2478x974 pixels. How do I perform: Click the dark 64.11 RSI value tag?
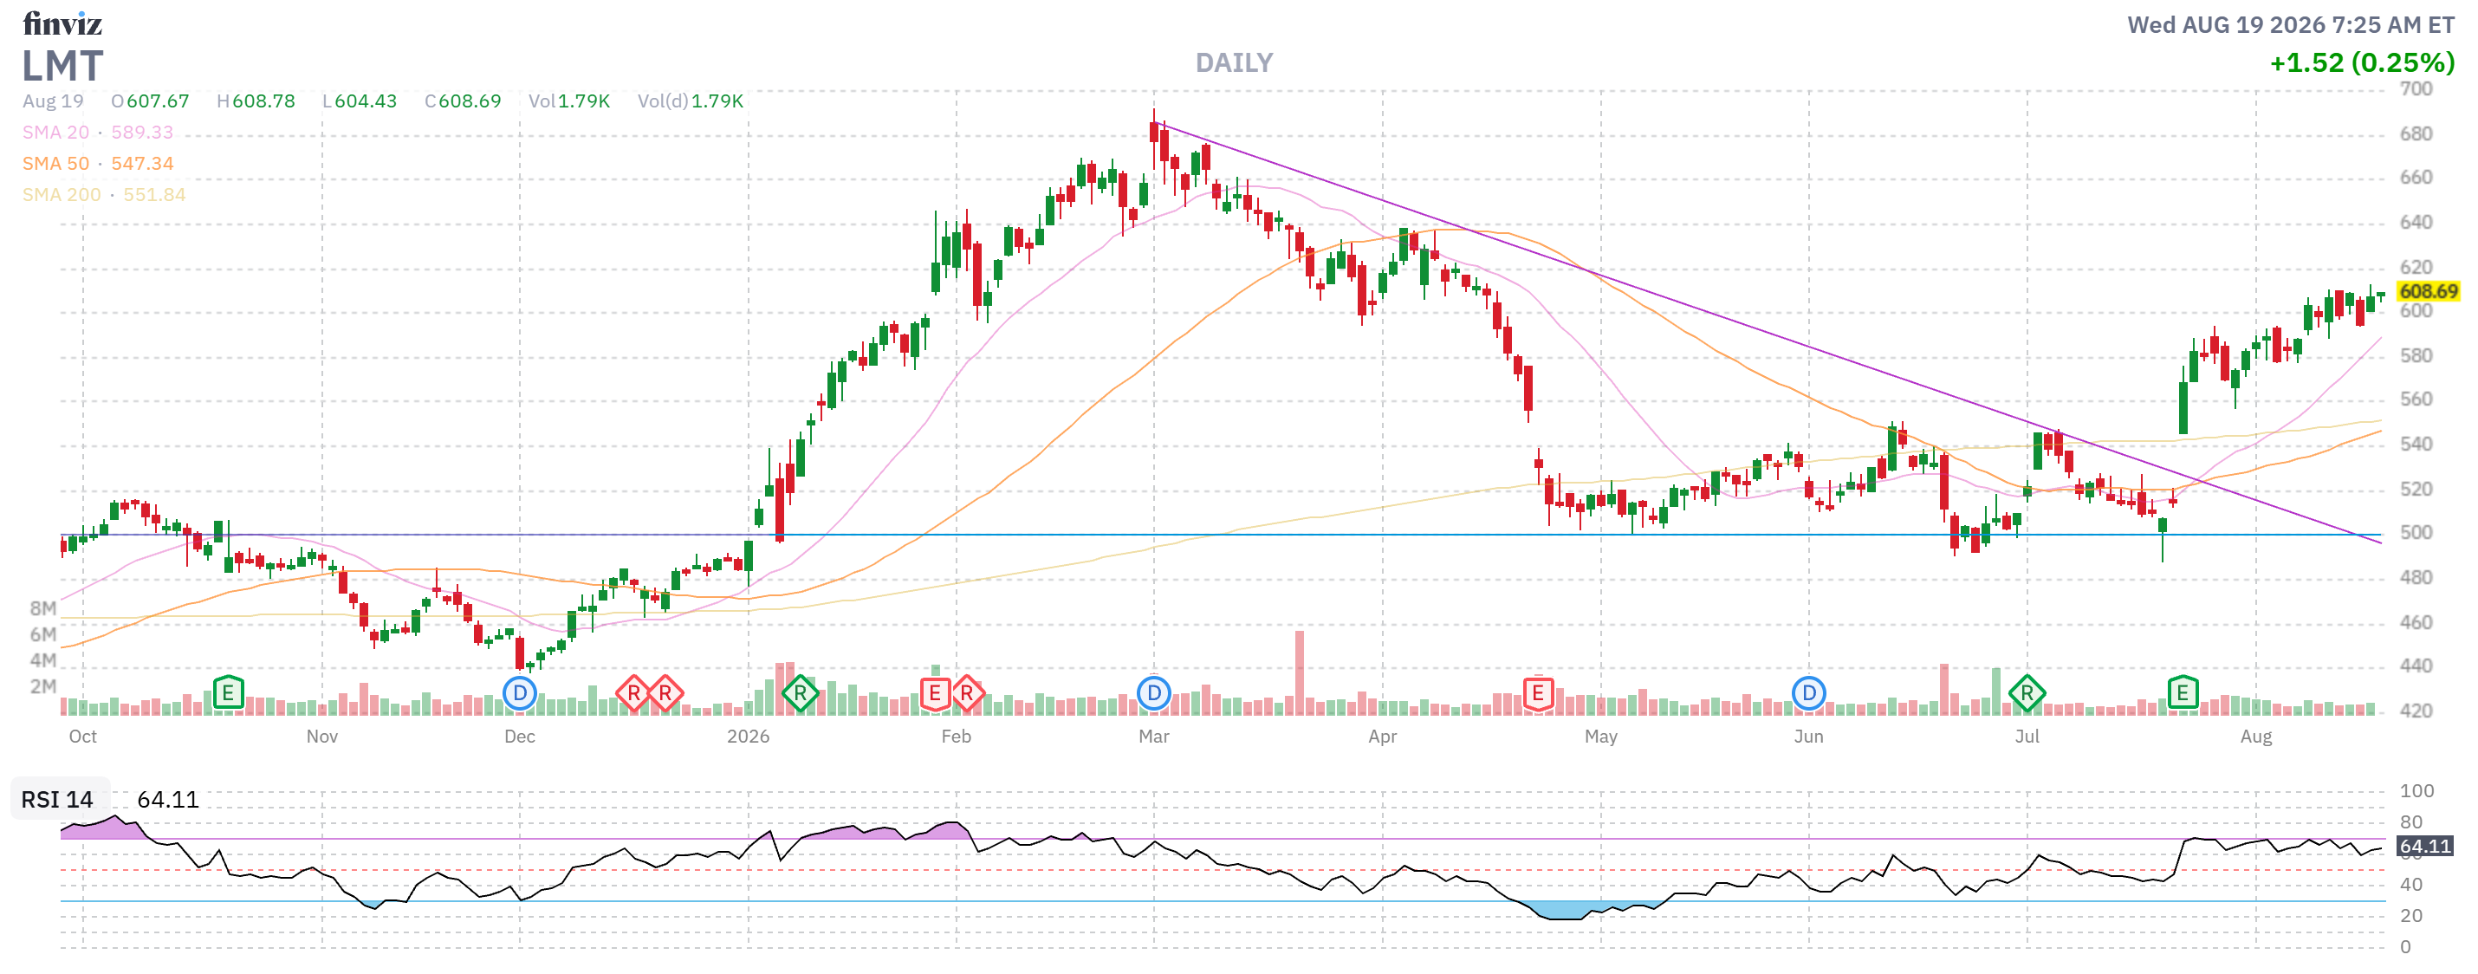(x=2425, y=846)
